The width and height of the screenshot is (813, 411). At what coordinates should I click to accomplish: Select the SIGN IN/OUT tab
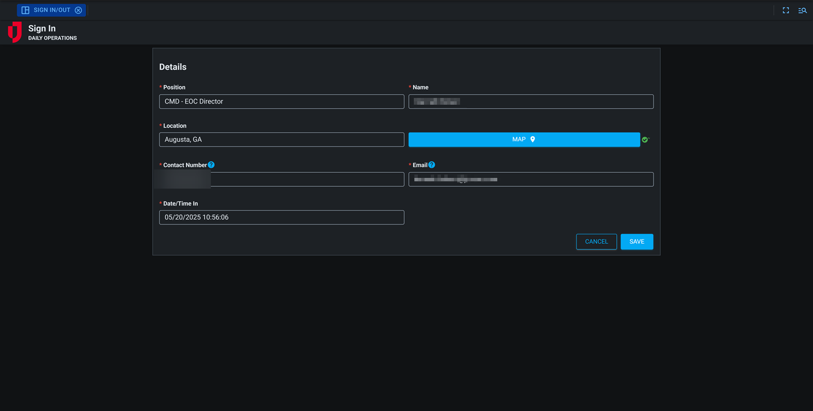pyautogui.click(x=52, y=10)
